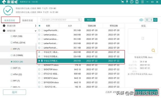Click the search magnifier in search box

pos(79,20)
